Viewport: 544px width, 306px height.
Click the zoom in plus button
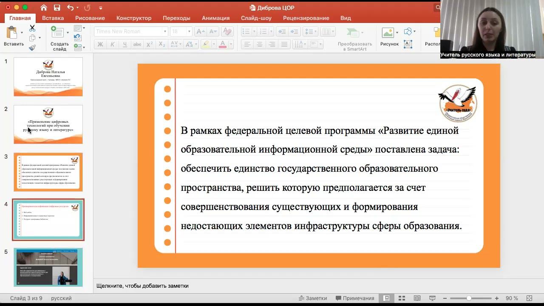(x=497, y=298)
